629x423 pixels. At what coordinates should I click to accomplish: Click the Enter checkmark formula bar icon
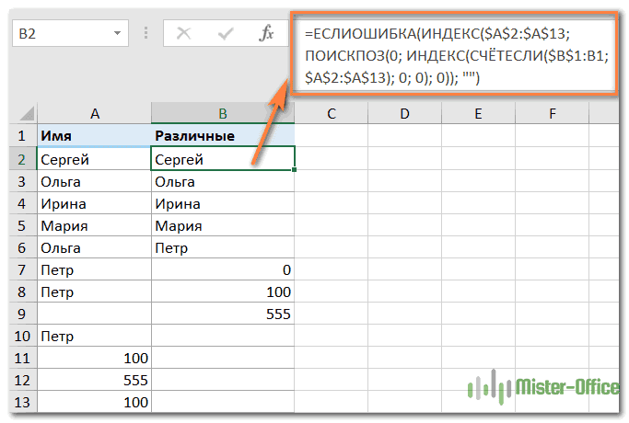point(225,34)
